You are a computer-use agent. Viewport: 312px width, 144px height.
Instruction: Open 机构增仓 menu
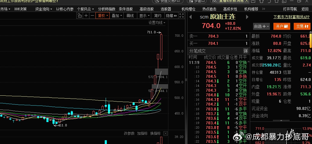pos(188,9)
